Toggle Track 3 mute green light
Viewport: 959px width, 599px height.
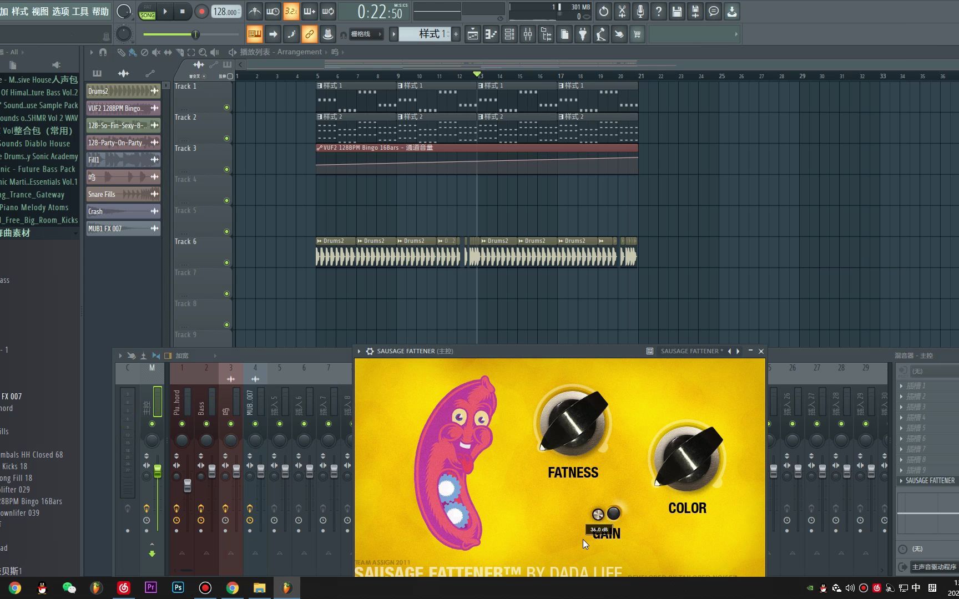226,169
